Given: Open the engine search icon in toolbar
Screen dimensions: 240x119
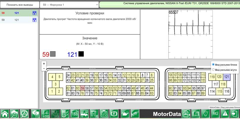Looking at the screenshot, I should click(15, 114).
